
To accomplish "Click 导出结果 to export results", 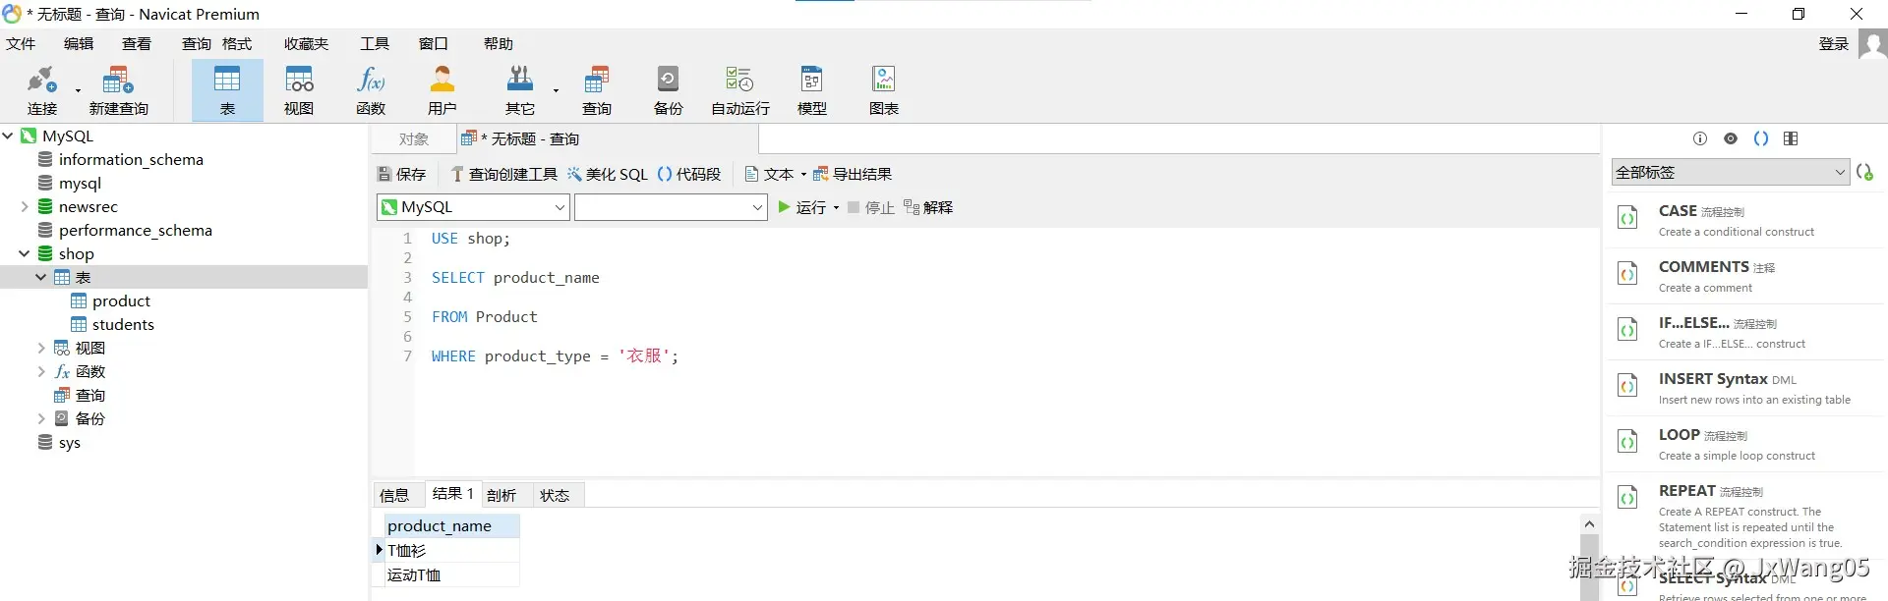I will pyautogui.click(x=852, y=174).
